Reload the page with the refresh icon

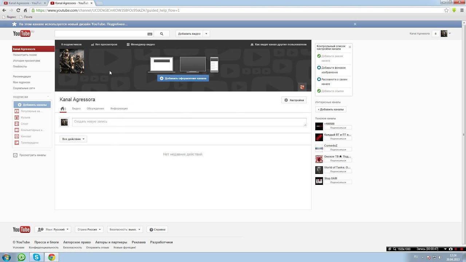click(18, 10)
